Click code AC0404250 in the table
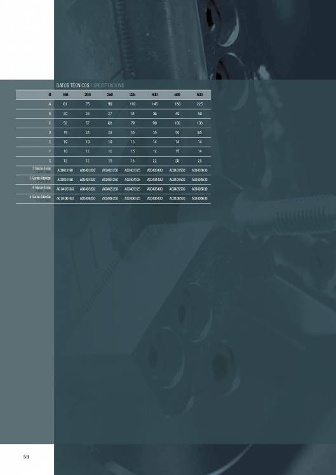This screenshot has width=336, height=475. click(x=110, y=180)
